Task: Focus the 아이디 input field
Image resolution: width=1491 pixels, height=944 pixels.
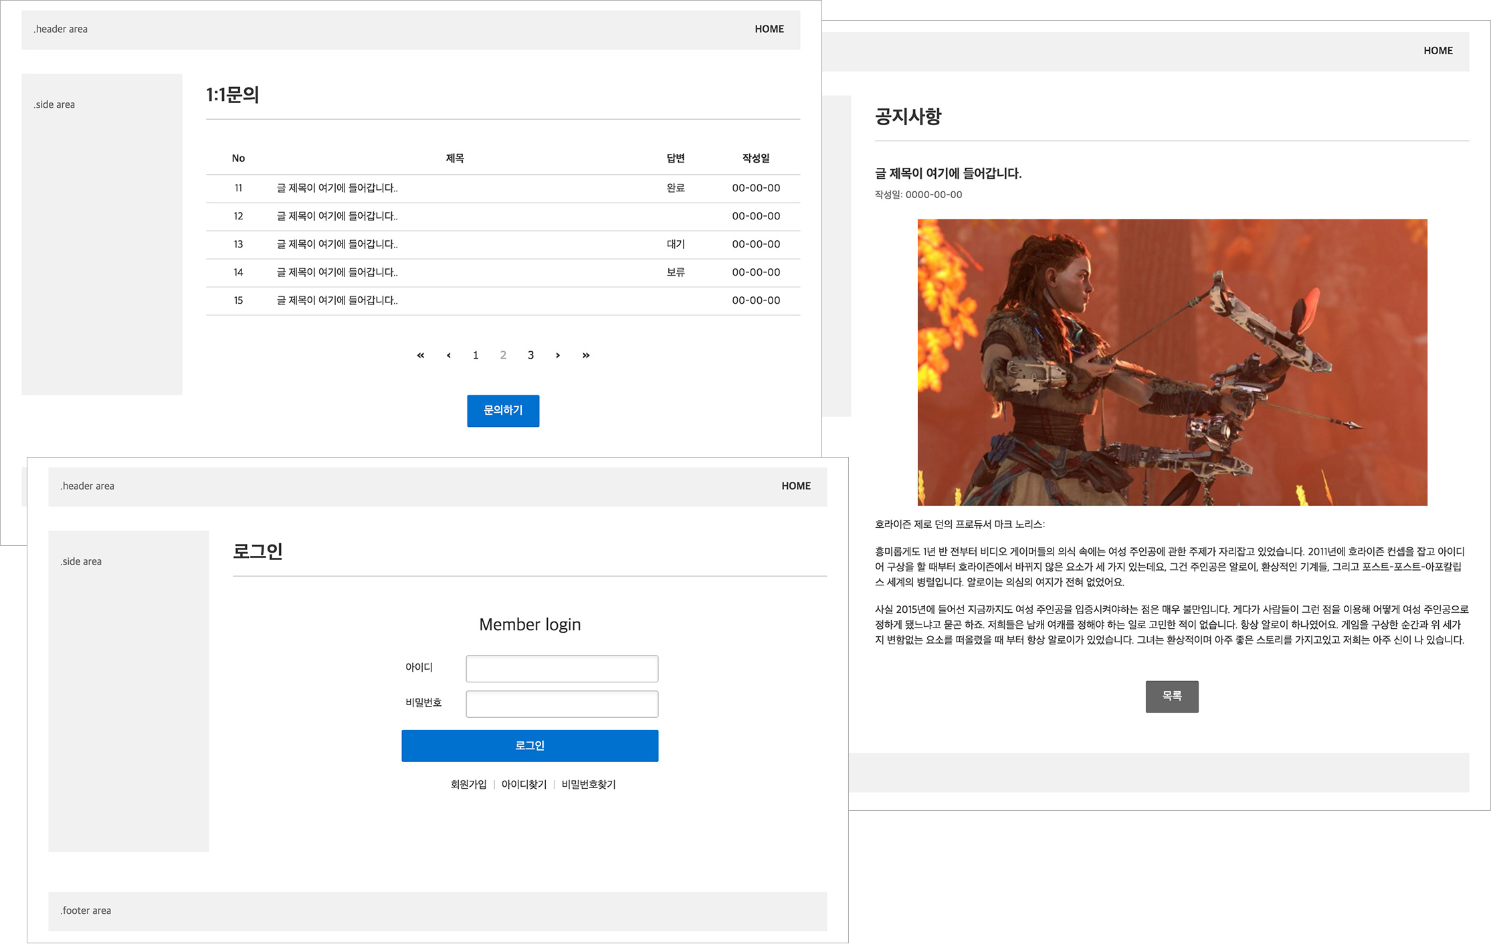Action: click(x=562, y=668)
